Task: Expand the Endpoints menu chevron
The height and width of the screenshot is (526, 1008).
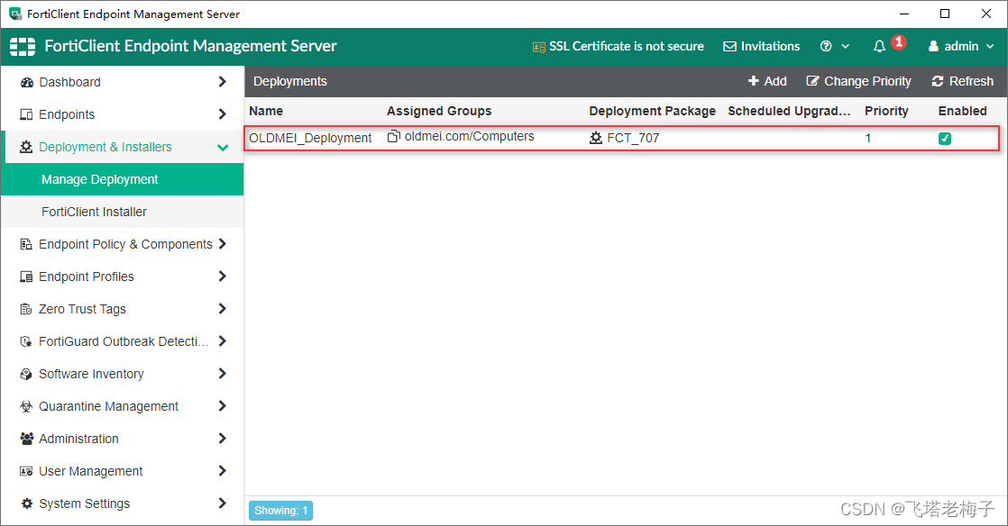Action: (223, 114)
